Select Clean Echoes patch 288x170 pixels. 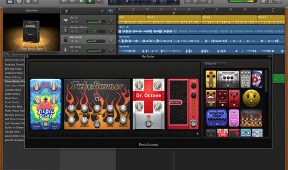13,77
